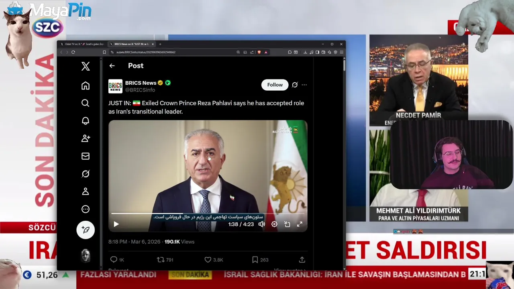
Task: Click the compose post button
Action: pos(86,230)
